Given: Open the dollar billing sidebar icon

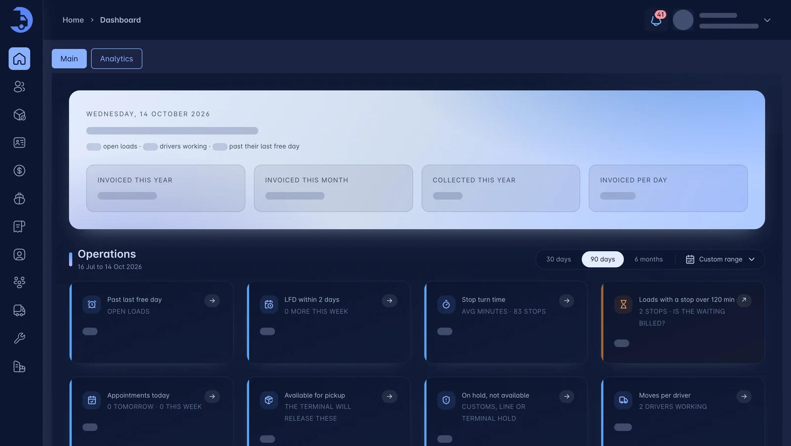Looking at the screenshot, I should point(19,171).
